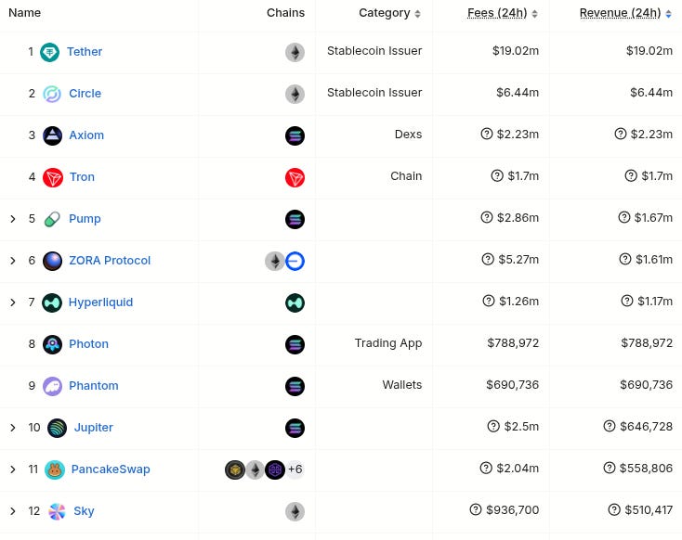This screenshot has height=540, width=682.
Task: Click the Pump pill logo icon
Action: tap(52, 219)
